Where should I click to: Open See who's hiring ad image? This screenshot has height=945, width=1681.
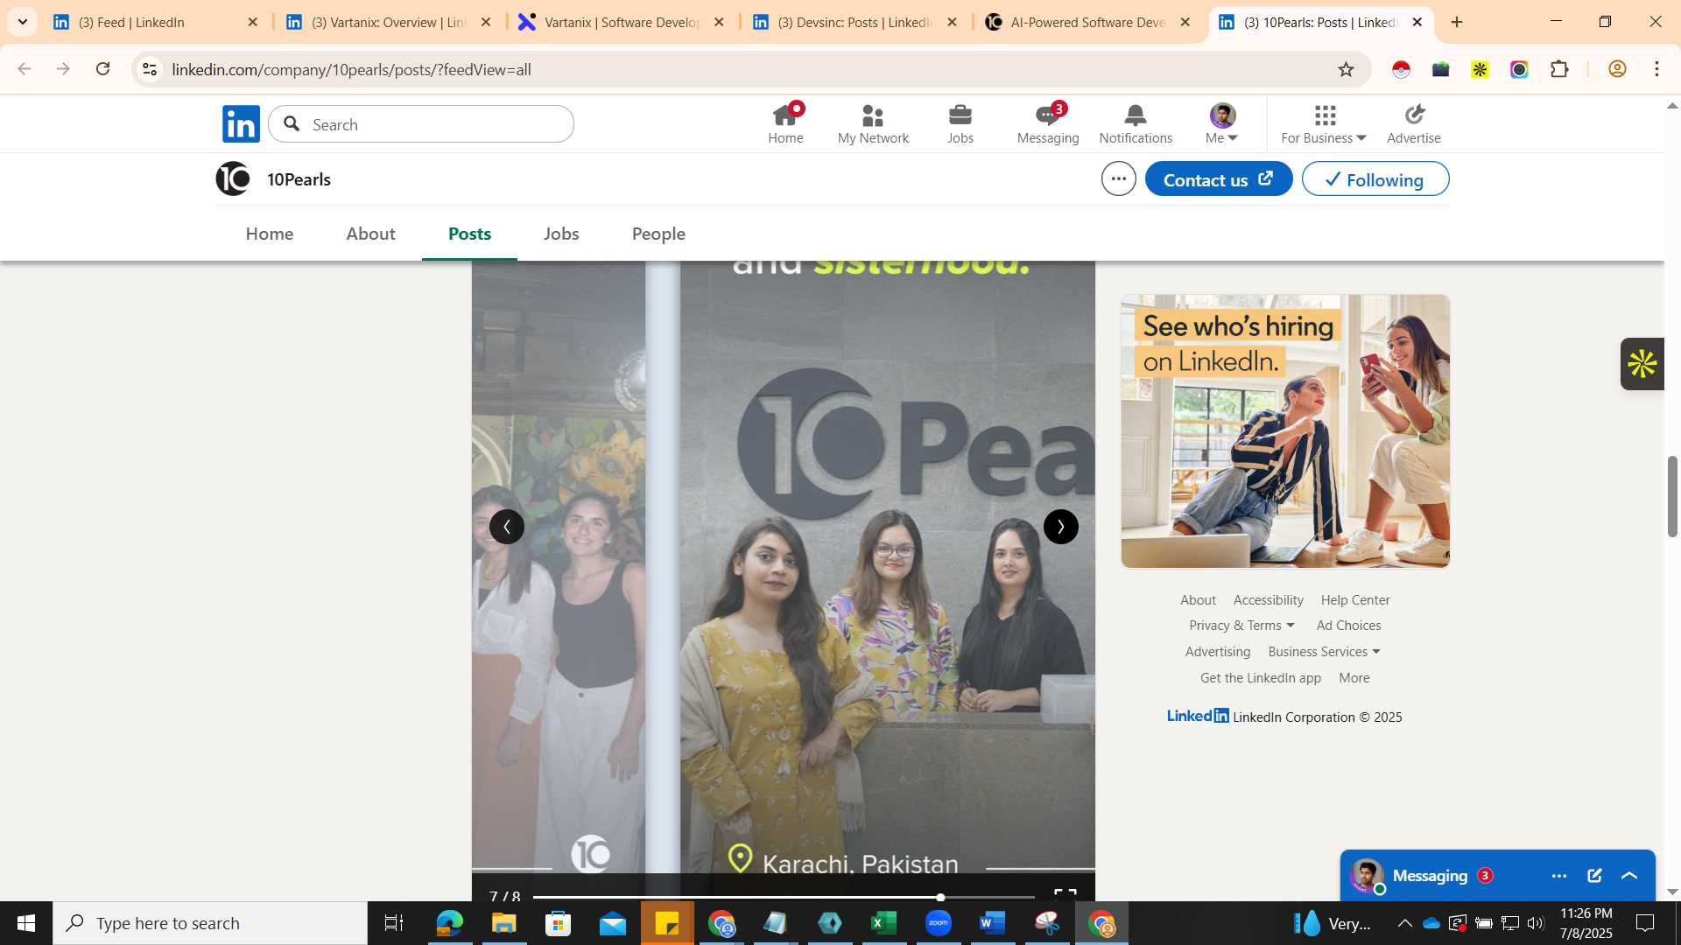pyautogui.click(x=1285, y=431)
